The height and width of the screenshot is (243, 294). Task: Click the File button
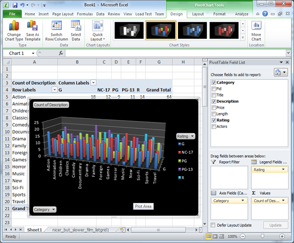pos(12,14)
